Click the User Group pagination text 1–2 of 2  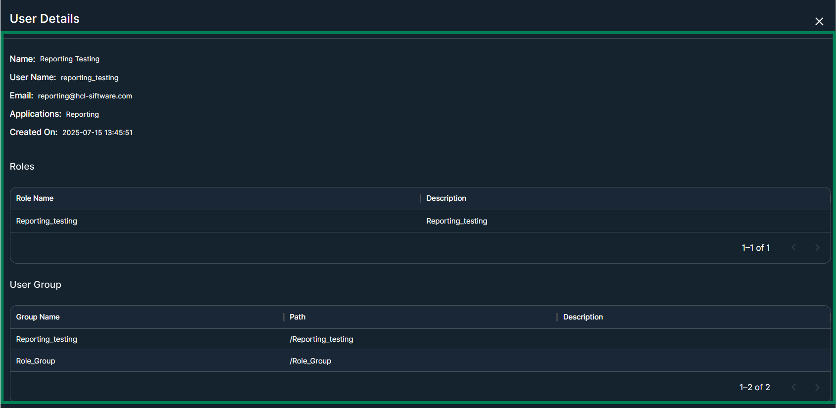click(x=755, y=387)
